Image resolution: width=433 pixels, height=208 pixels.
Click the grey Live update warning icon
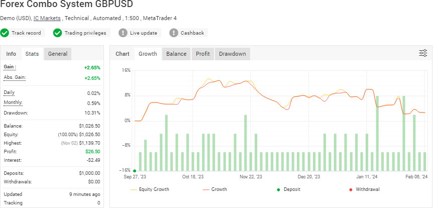click(x=123, y=33)
